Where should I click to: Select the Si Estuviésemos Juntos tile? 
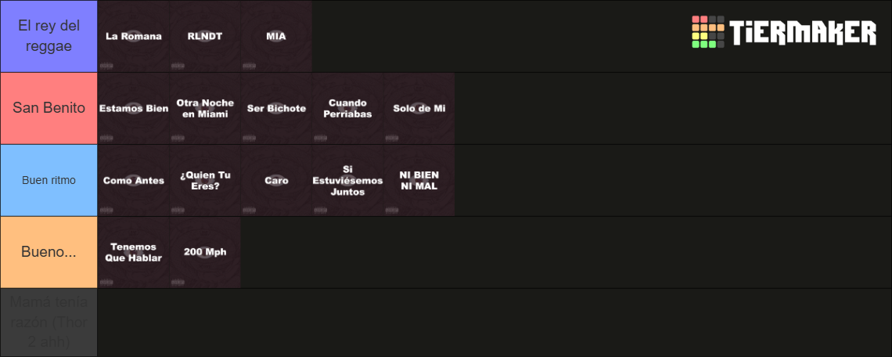tap(347, 181)
